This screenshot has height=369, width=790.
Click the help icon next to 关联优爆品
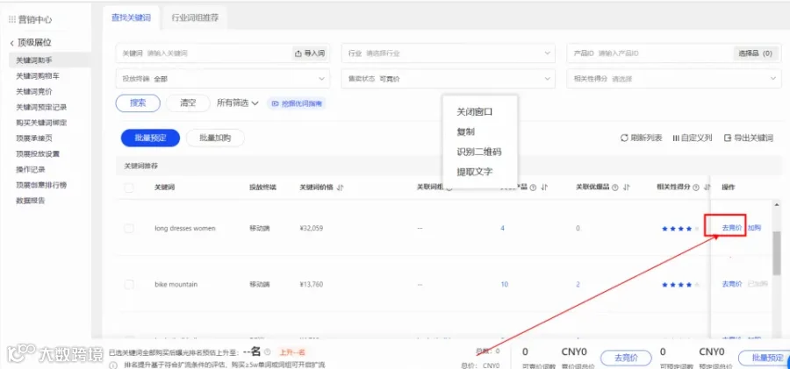(614, 188)
